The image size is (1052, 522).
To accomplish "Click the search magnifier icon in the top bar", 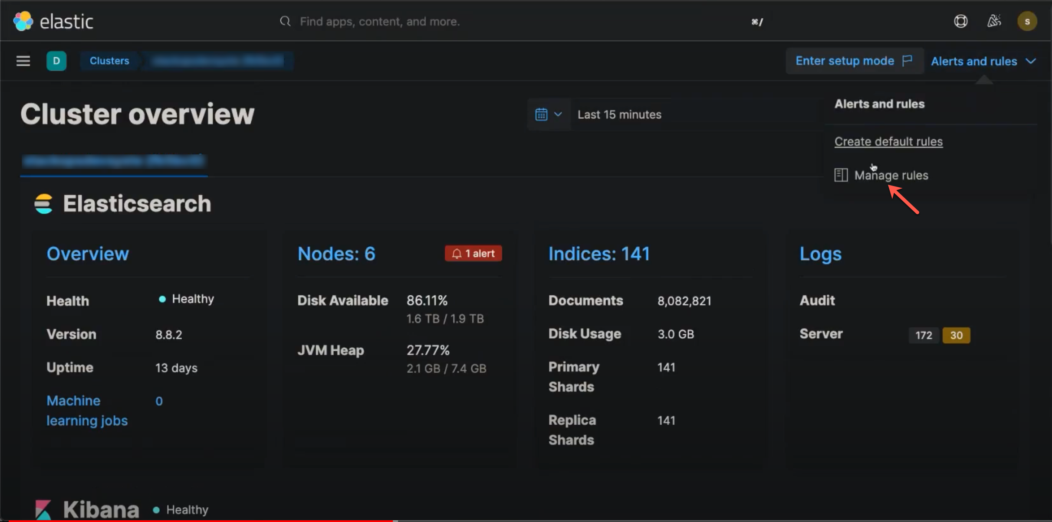I will (x=285, y=21).
